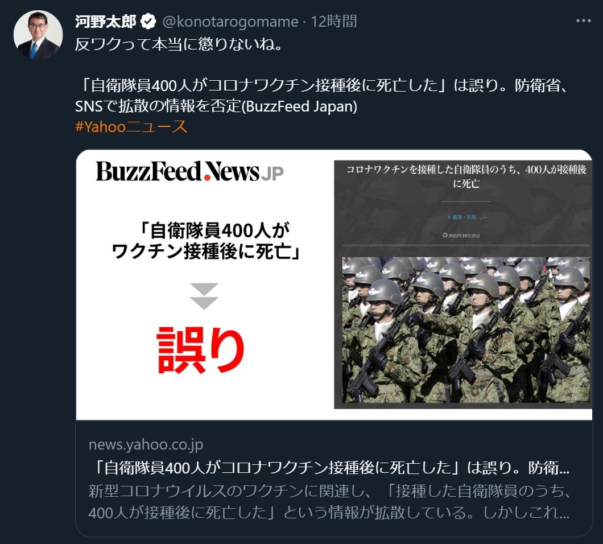
Task: Click the news.yahoo.co.jp domain link
Action: click(146, 444)
